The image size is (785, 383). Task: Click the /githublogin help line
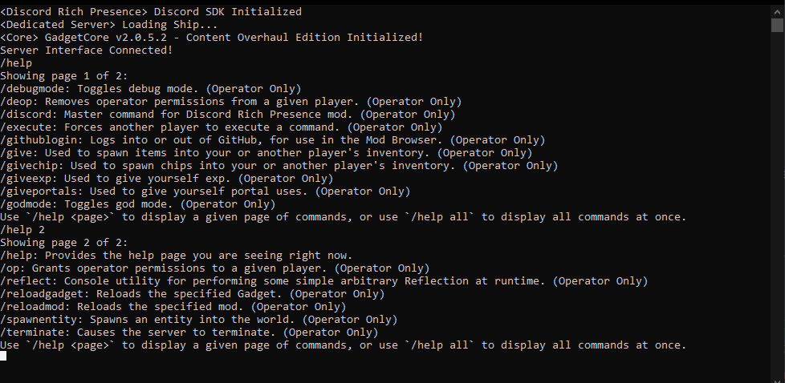pos(273,140)
